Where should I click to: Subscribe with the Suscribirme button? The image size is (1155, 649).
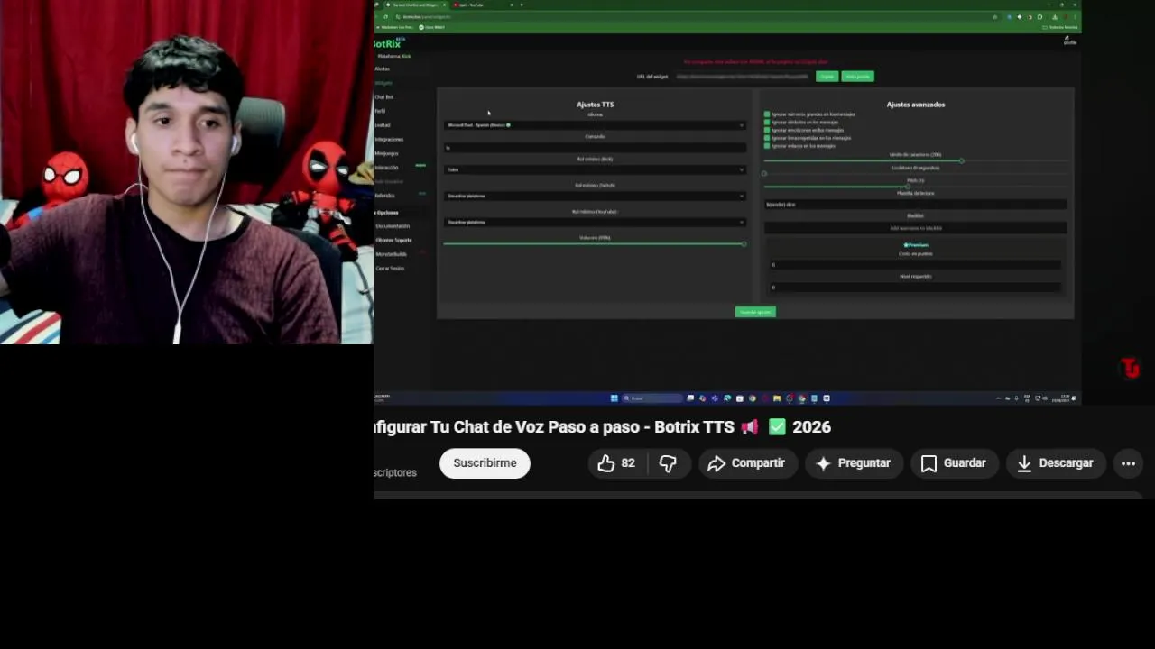pyautogui.click(x=485, y=463)
